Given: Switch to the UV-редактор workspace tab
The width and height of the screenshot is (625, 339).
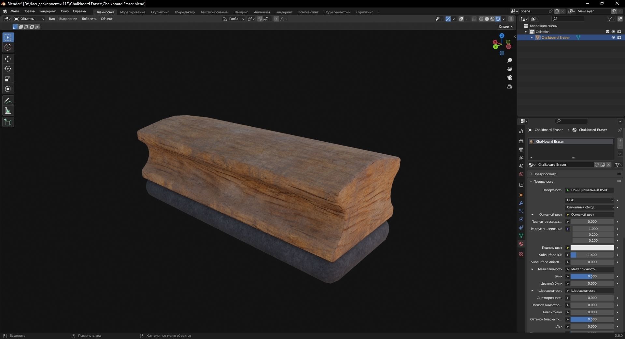Looking at the screenshot, I should click(x=185, y=12).
